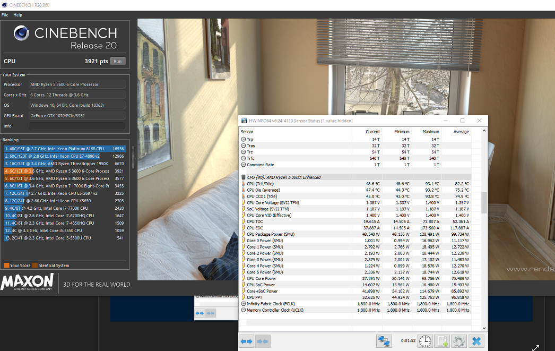Select the thermometer icon beside CPU Die (average)
Image resolution: width=555 pixels, height=351 pixels.
point(244,190)
